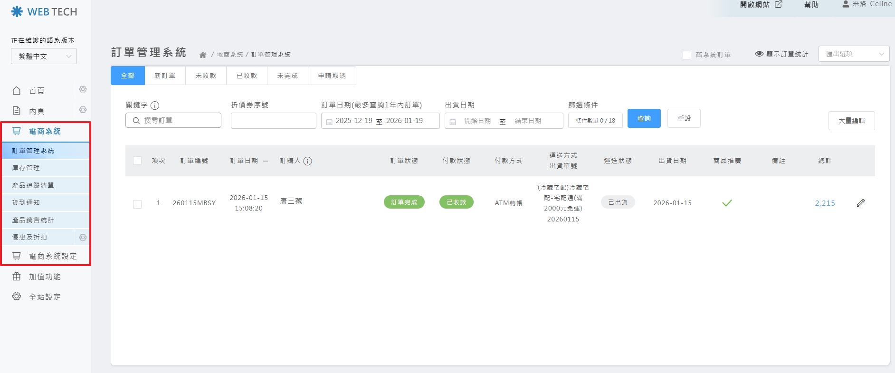Click the 結束日期 shipping date field
The image size is (895, 373).
[528, 121]
